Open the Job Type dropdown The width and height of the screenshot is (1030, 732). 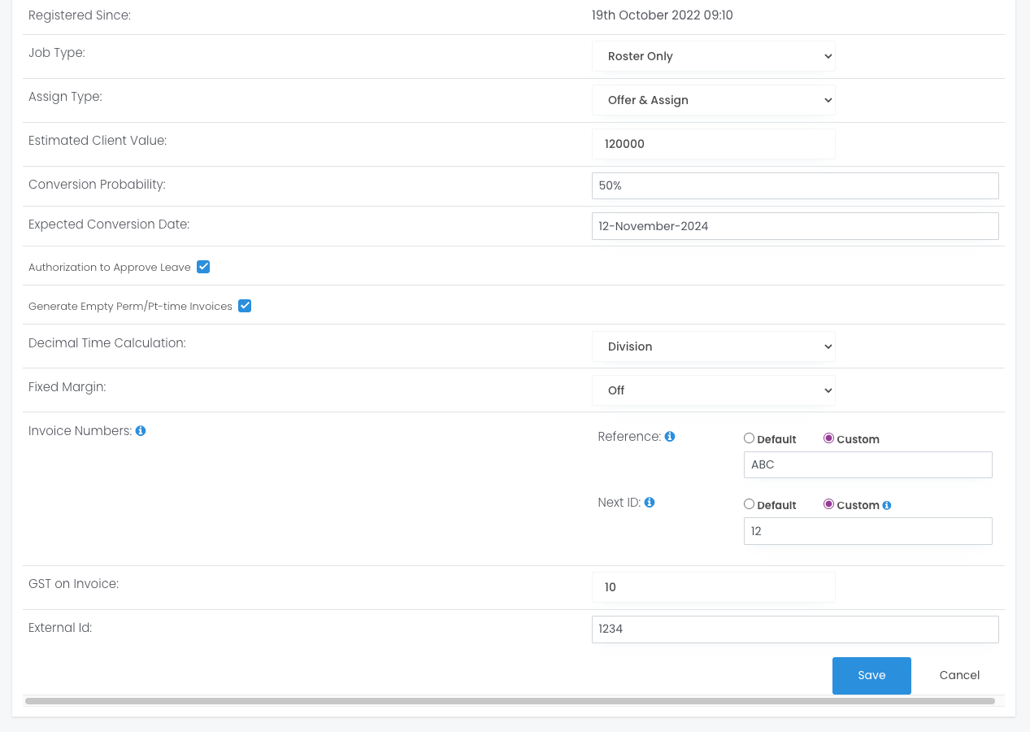click(x=713, y=56)
